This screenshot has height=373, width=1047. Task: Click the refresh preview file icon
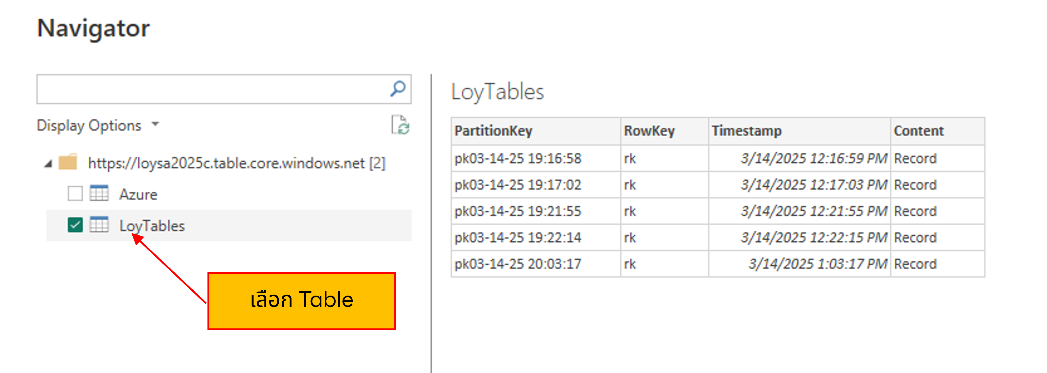coord(400,125)
